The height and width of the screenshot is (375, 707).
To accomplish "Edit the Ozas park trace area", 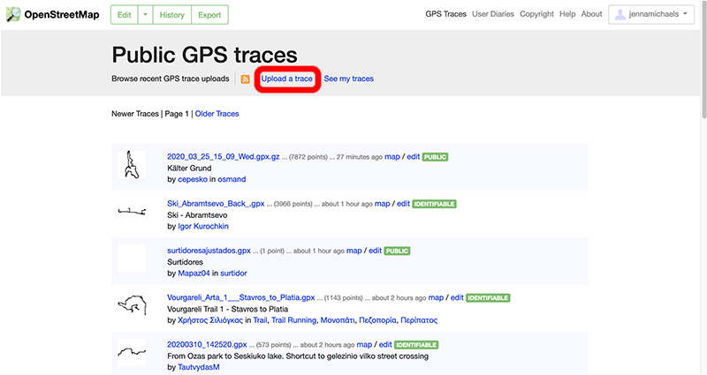I will (385, 344).
